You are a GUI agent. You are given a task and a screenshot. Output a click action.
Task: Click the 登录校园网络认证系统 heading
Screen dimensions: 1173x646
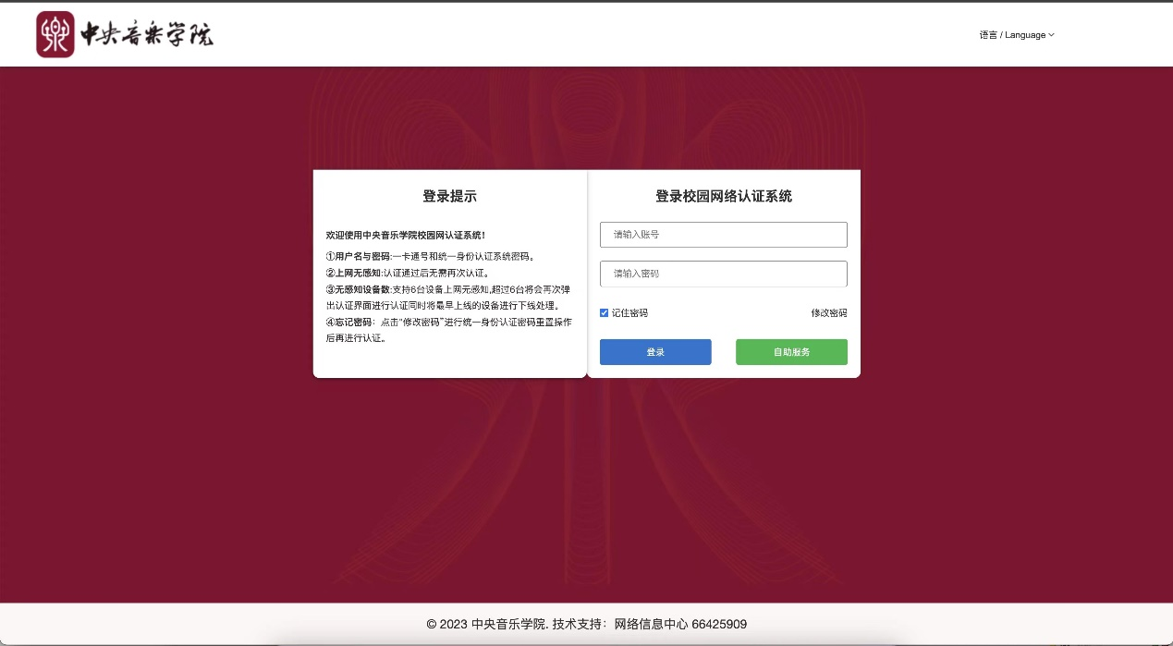(x=723, y=196)
